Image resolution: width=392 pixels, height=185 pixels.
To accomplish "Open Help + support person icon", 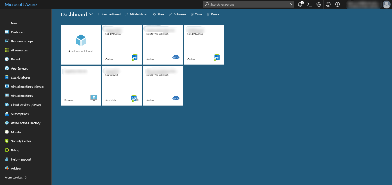I will (x=7, y=159).
